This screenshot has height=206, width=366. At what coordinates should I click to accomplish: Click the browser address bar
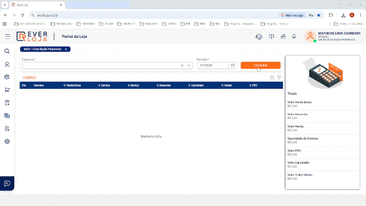[x=154, y=15]
